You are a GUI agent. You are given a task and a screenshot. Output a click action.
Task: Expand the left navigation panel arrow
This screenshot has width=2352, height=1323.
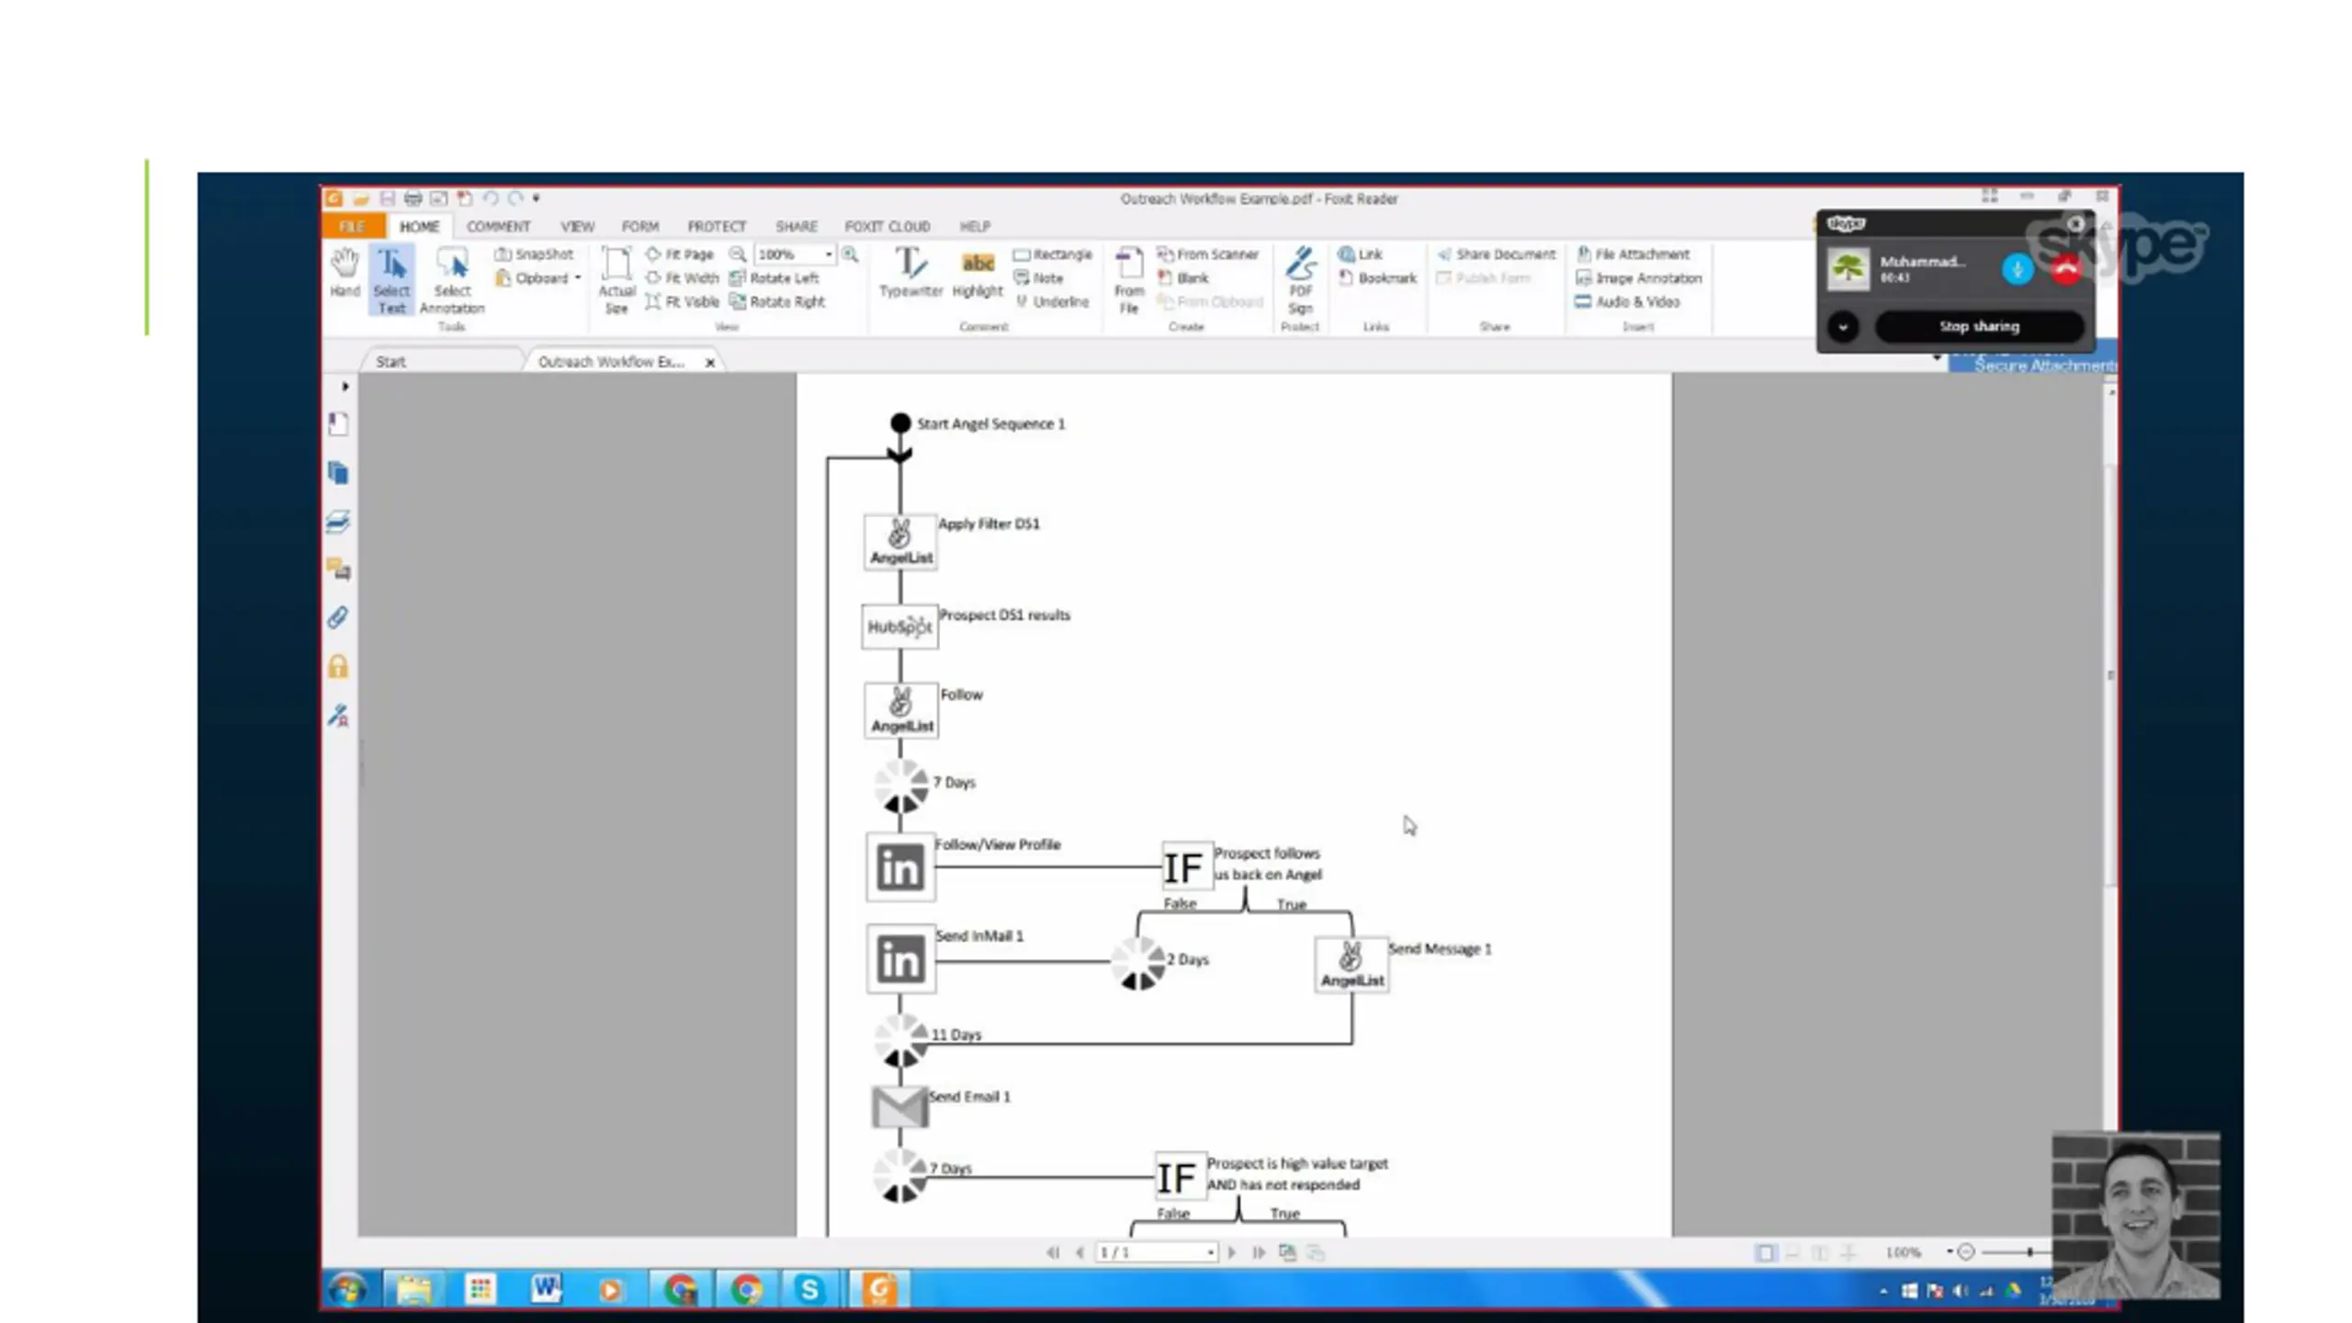click(x=345, y=387)
